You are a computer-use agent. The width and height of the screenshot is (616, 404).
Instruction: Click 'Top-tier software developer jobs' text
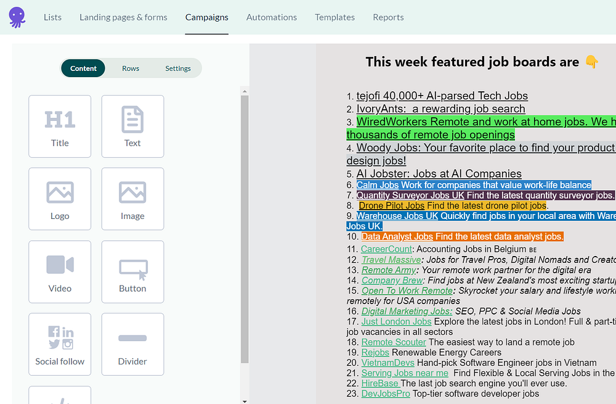(x=476, y=394)
